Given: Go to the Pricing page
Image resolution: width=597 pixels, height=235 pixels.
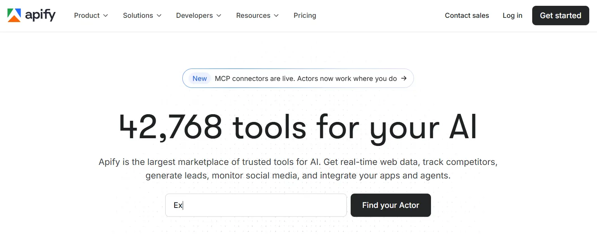Looking at the screenshot, I should 305,15.
